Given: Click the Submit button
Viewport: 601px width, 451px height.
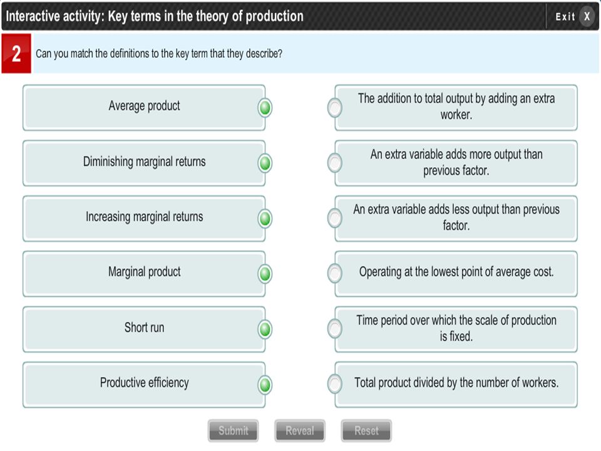Looking at the screenshot, I should pyautogui.click(x=233, y=431).
